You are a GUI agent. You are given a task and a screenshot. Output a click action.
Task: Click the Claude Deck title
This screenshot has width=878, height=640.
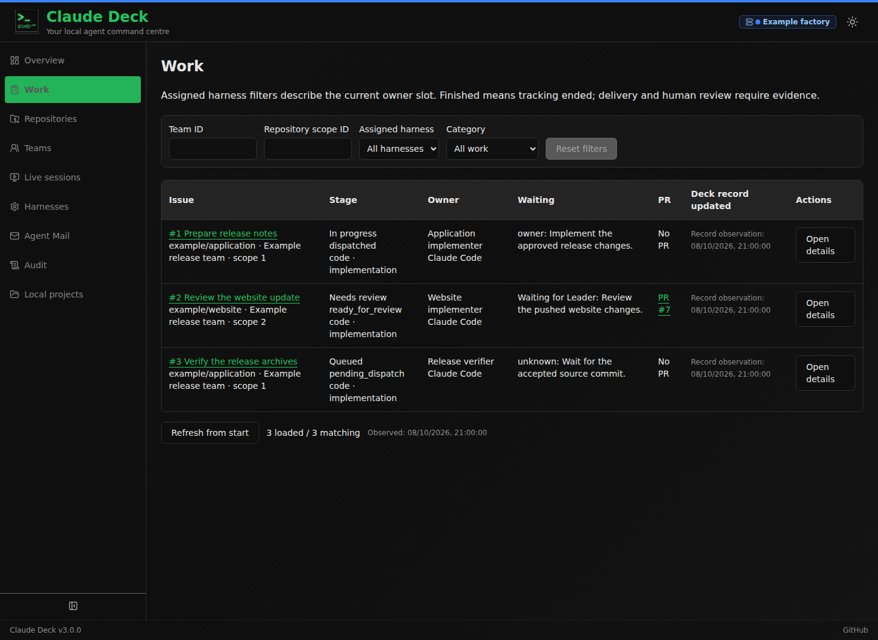coord(98,16)
